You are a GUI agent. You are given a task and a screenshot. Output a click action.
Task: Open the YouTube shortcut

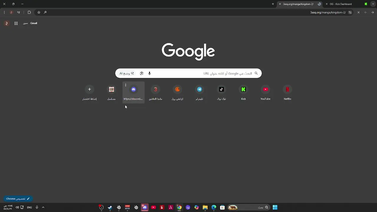pos(265,92)
